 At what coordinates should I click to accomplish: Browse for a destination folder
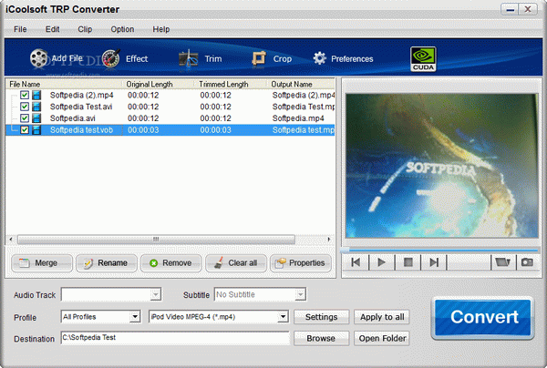321,338
